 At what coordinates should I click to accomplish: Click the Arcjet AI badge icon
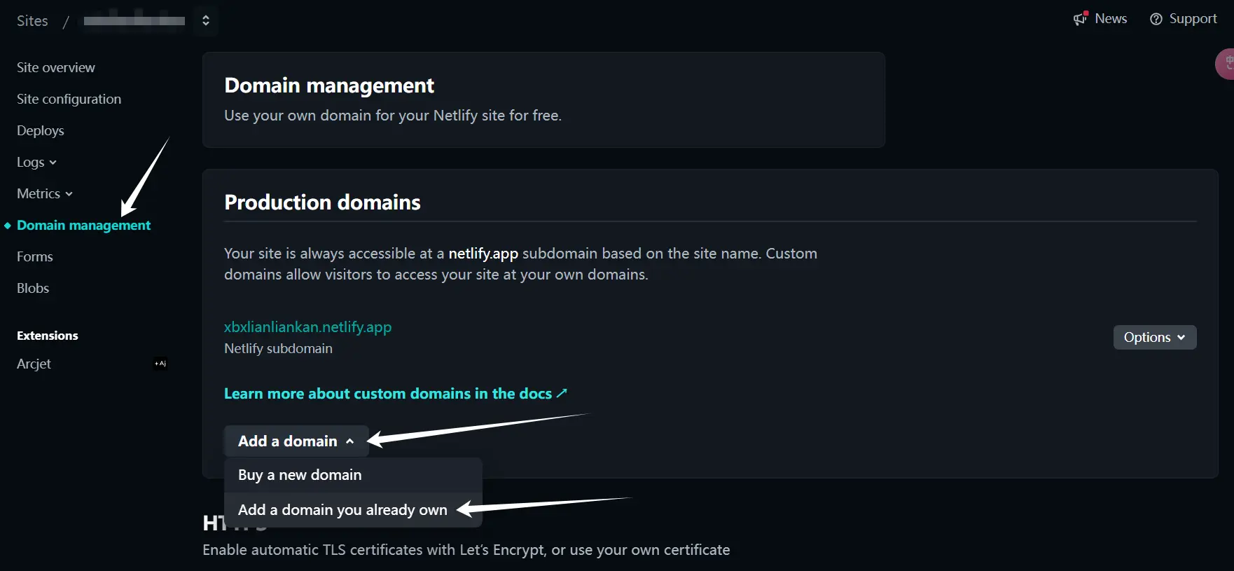pos(160,364)
